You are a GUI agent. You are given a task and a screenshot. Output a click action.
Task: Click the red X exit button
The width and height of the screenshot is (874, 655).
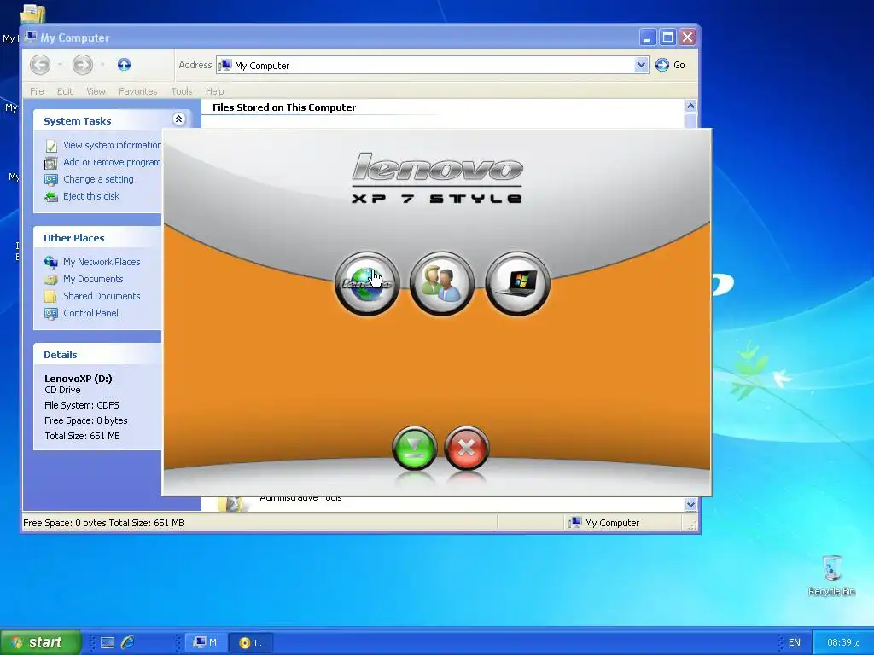tap(467, 447)
